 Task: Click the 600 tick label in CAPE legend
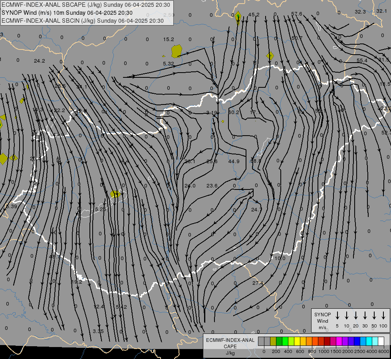(x=300, y=351)
